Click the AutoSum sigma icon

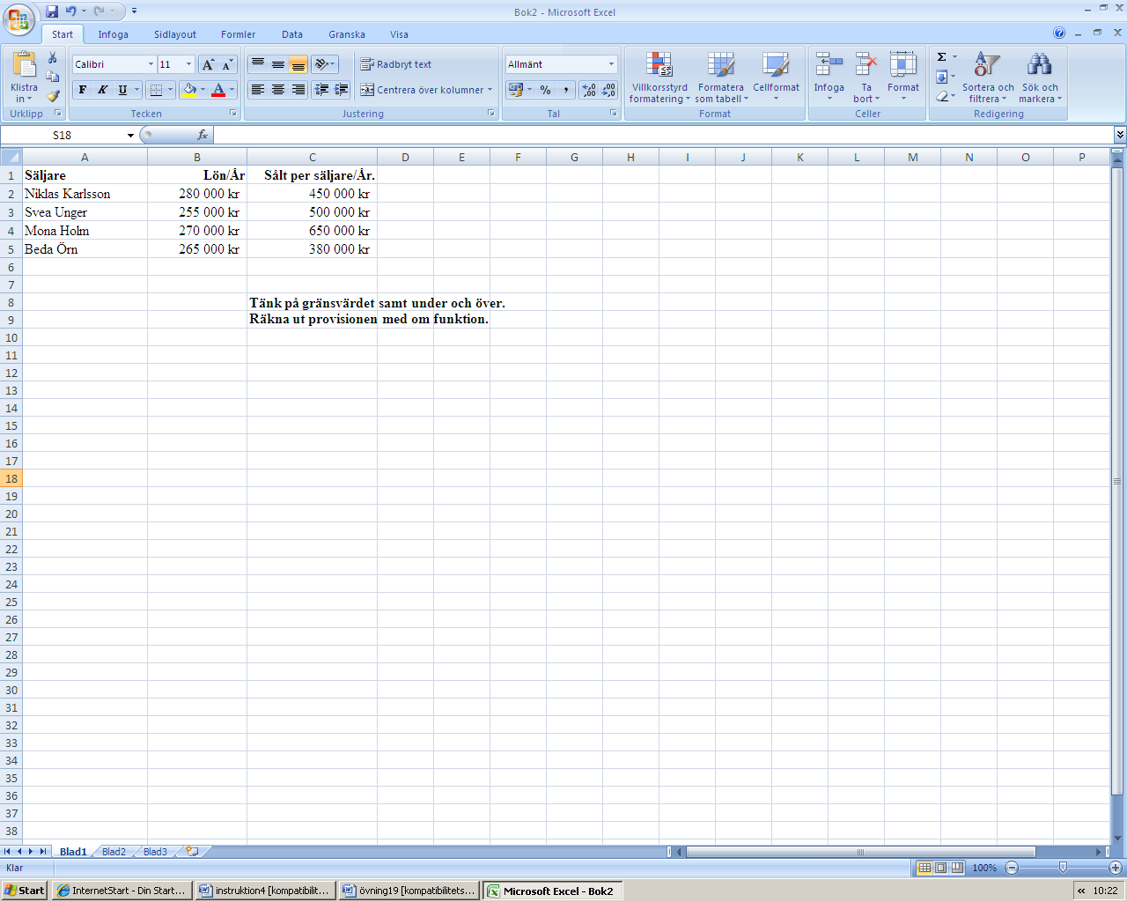pos(941,57)
